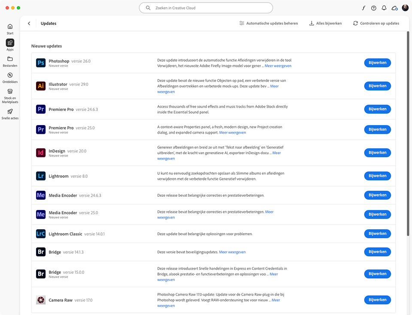Open the help question mark icon
412x315 pixels.
coord(374,8)
